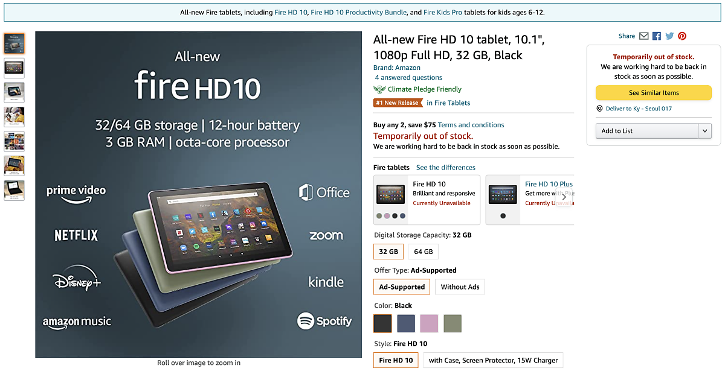This screenshot has height=371, width=725.
Task: Click the location pin next to Deliver to Ky
Action: click(x=599, y=109)
